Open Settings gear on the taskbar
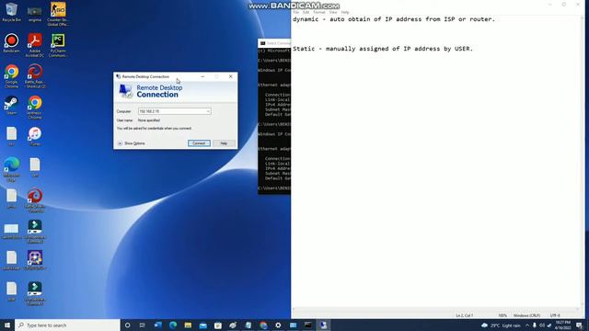The height and width of the screenshot is (331, 589). pyautogui.click(x=278, y=325)
